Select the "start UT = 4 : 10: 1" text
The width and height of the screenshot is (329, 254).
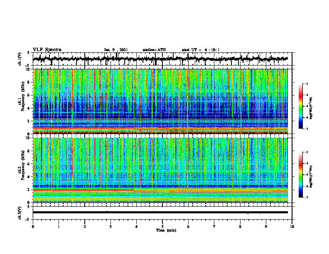tap(201, 50)
